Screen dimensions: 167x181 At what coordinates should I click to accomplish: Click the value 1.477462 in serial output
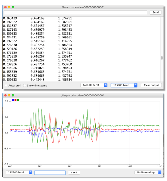pos(65,60)
